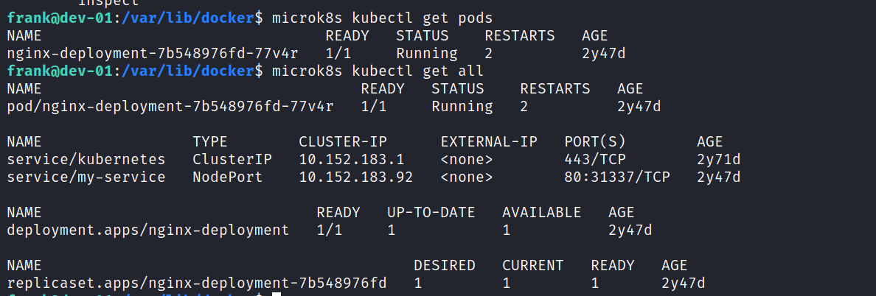
Task: Click the CLUSTER-IP column header
Action: click(342, 141)
